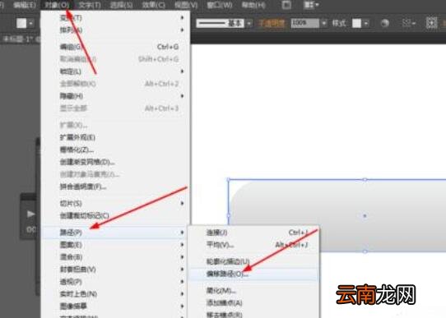Choose 轮廓化描边(U) in the path submenu

(x=253, y=261)
